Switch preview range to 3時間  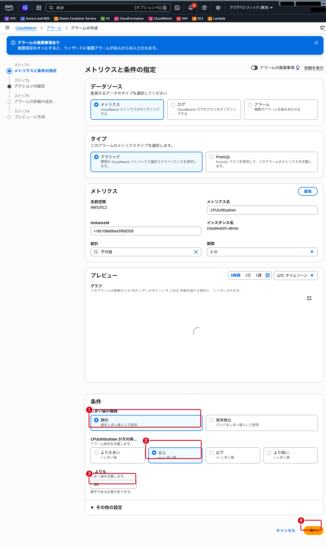point(235,275)
